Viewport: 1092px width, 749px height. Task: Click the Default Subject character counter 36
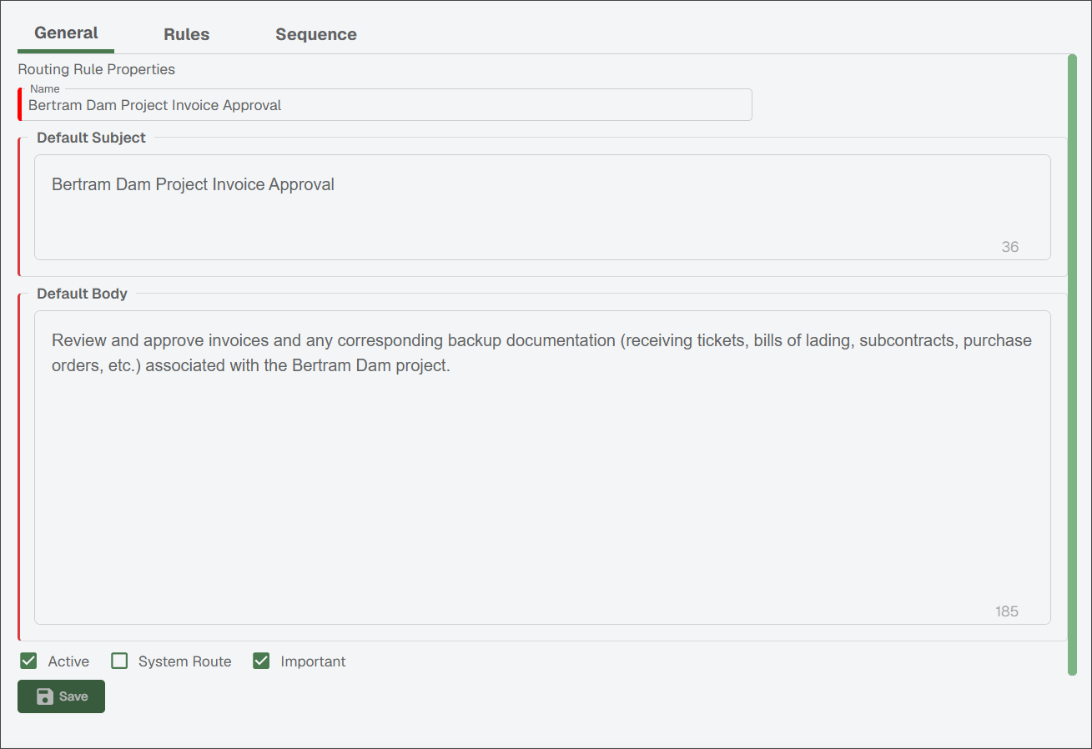(x=1010, y=247)
